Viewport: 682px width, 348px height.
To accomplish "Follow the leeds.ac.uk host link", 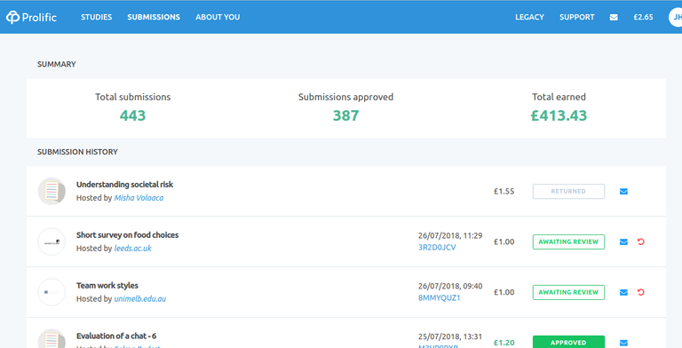I will coord(132,249).
